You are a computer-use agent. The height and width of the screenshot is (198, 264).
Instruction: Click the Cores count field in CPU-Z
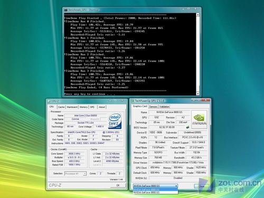click(100, 174)
